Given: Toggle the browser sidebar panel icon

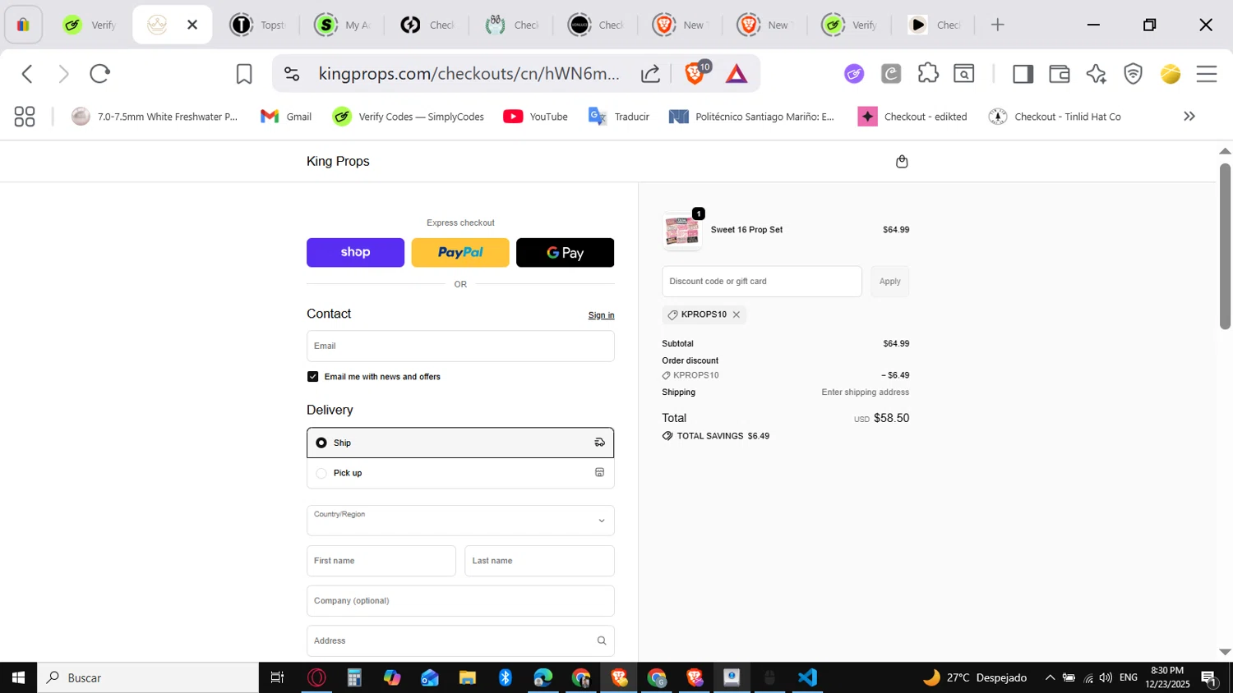Looking at the screenshot, I should tap(1023, 74).
